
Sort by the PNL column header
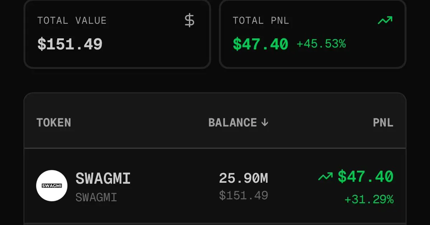coord(383,123)
